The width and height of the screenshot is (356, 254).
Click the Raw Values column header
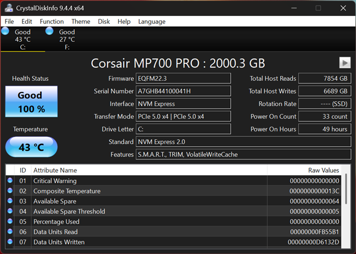[x=304, y=170]
